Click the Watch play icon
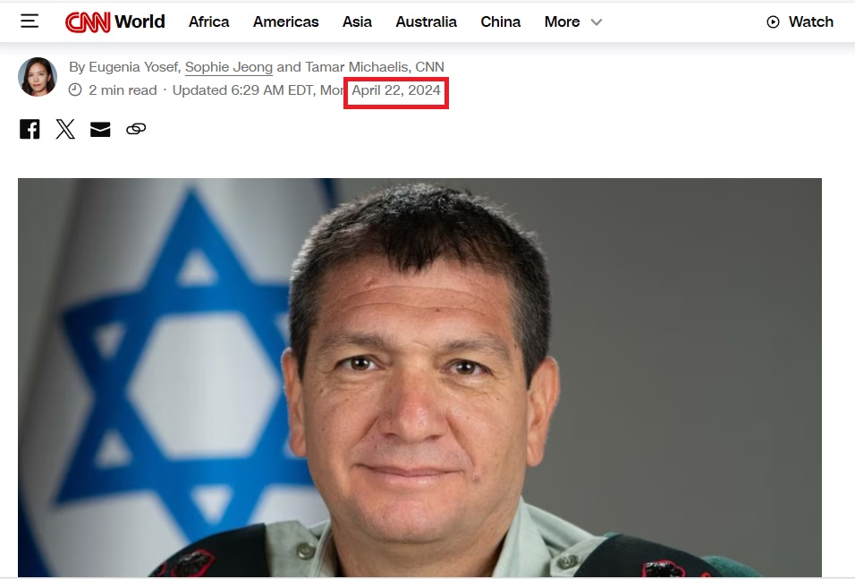 pos(773,21)
